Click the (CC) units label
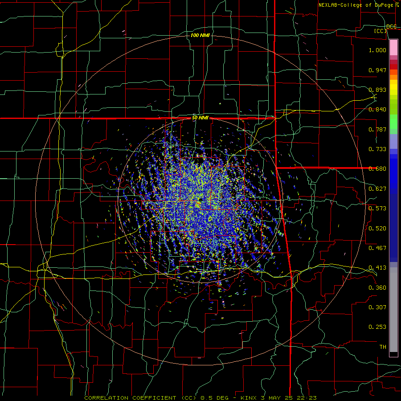 click(x=381, y=31)
